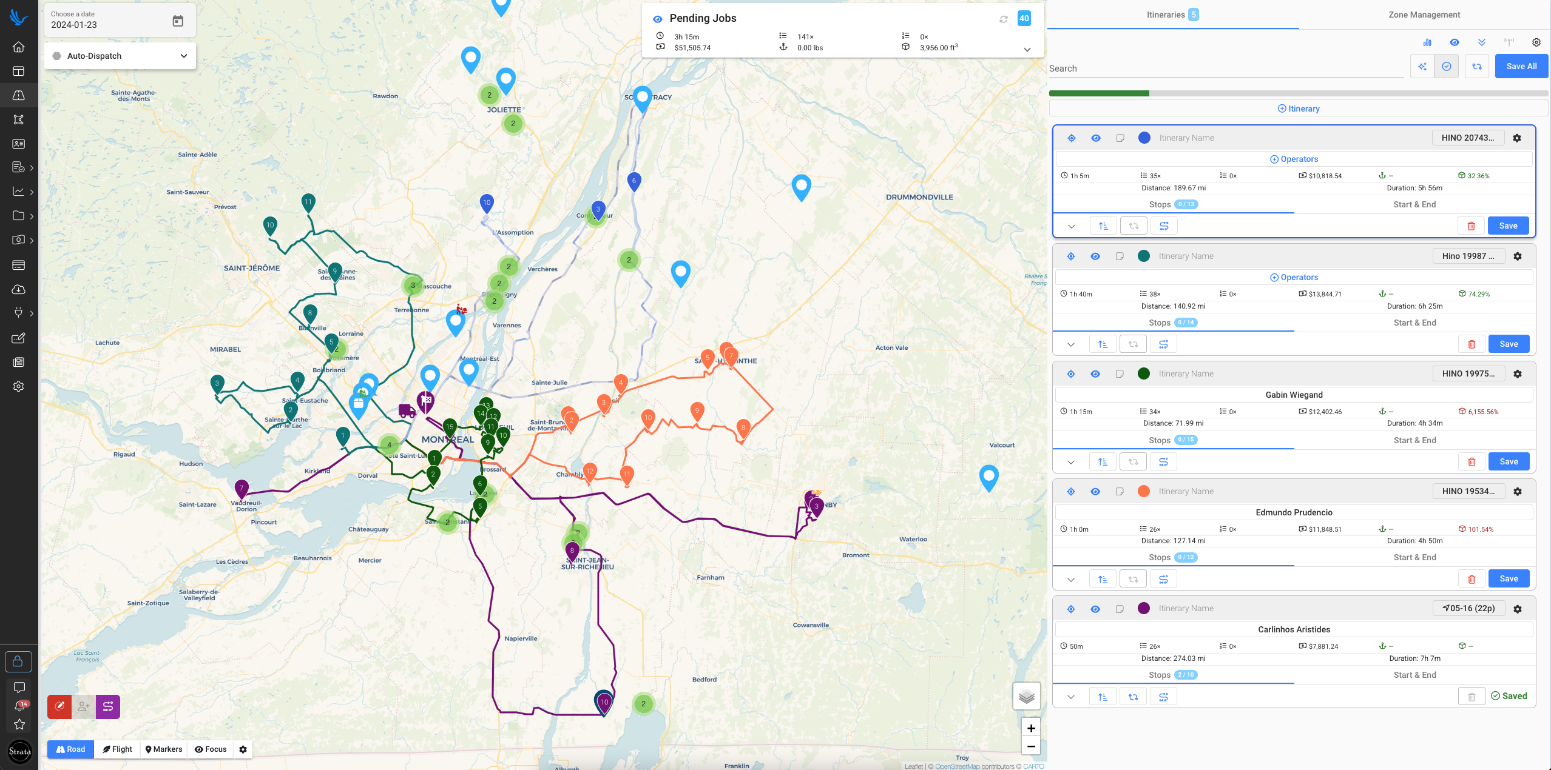
Task: Refresh the Pending Jobs panel
Action: coord(1004,19)
